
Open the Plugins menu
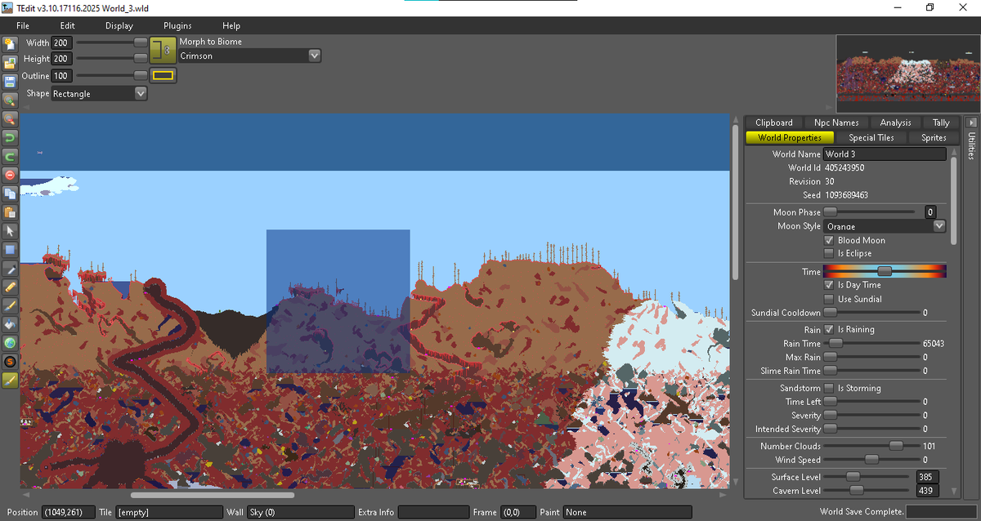177,26
